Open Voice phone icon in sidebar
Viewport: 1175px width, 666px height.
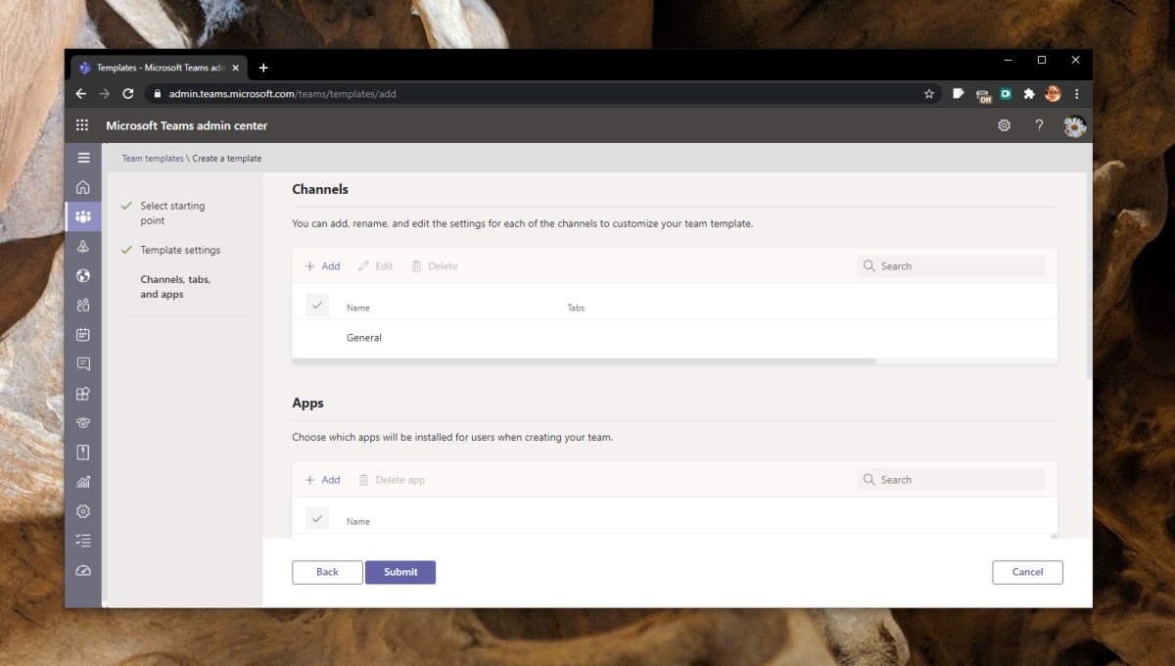83,423
